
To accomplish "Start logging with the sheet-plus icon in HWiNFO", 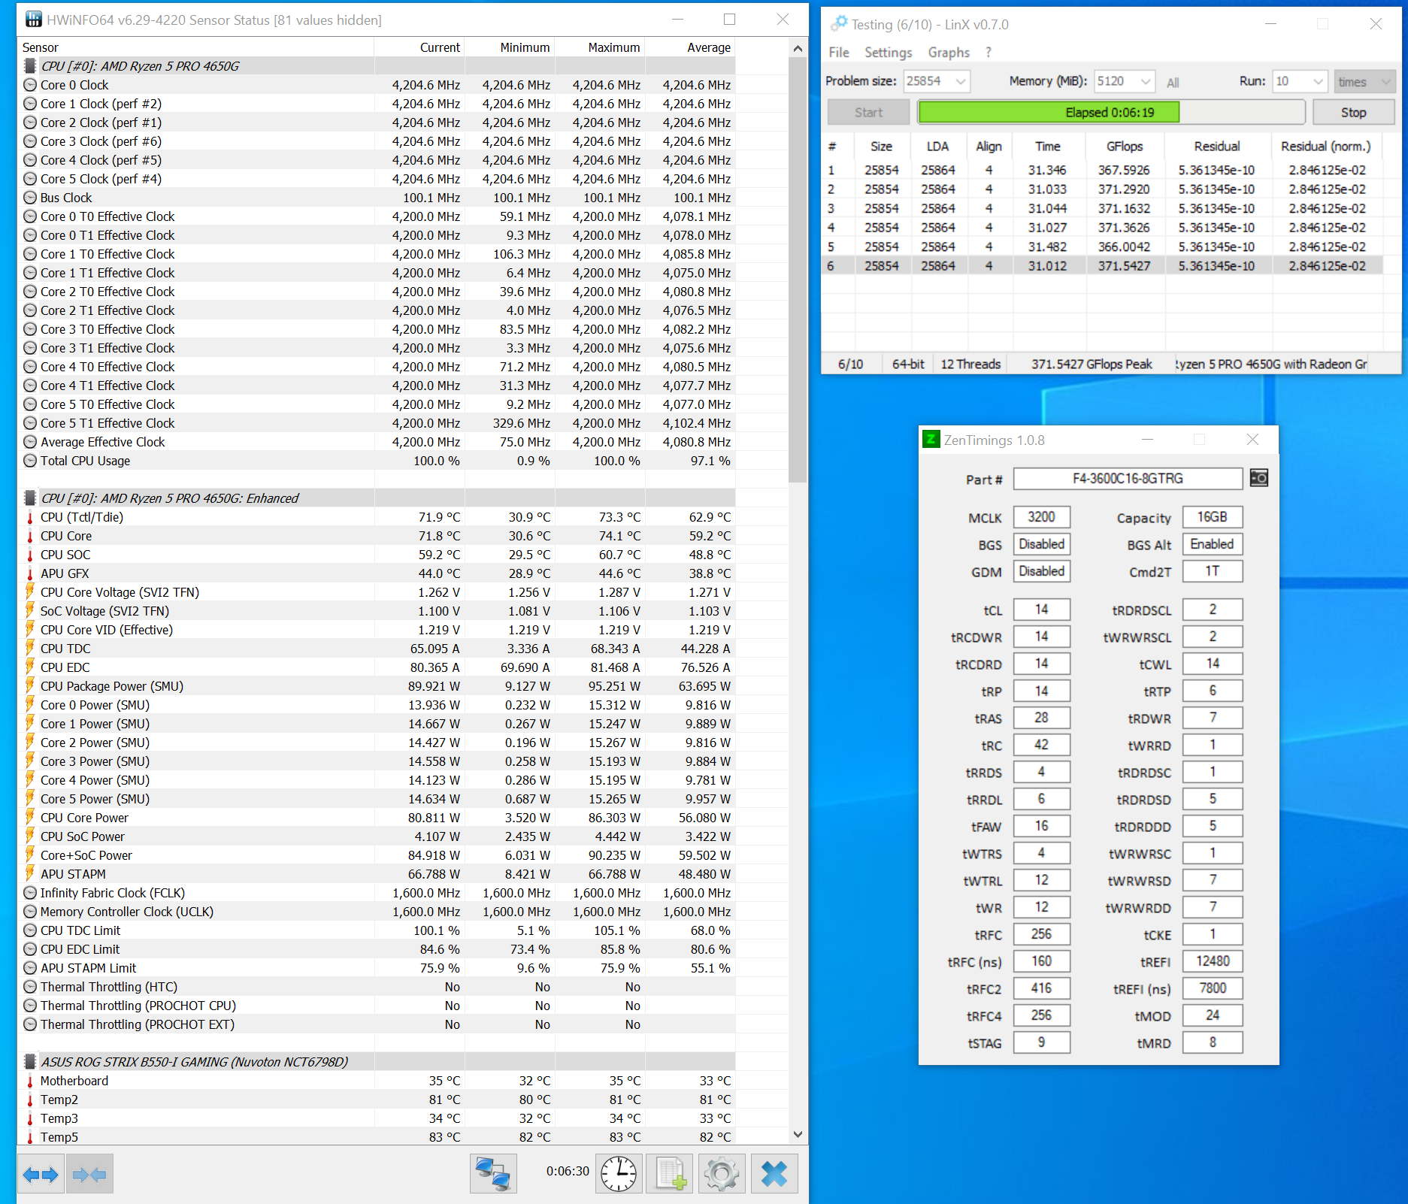I will (671, 1174).
